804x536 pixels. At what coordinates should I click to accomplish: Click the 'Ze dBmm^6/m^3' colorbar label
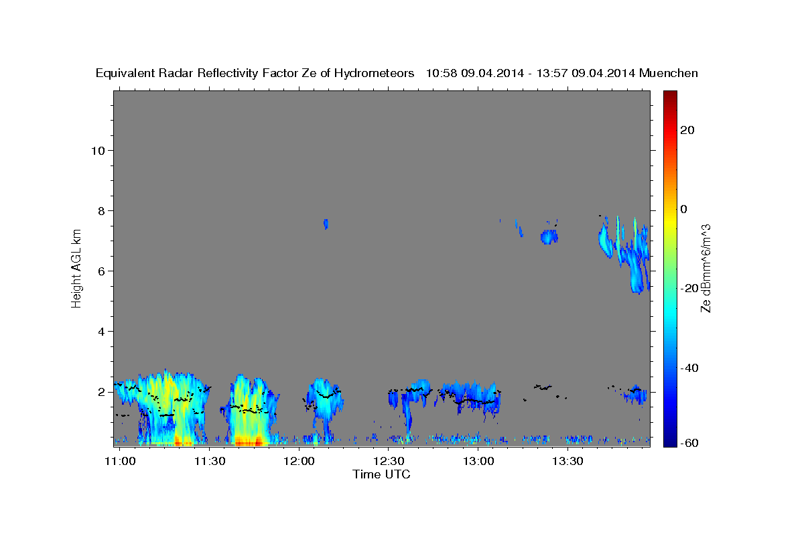[x=706, y=268]
